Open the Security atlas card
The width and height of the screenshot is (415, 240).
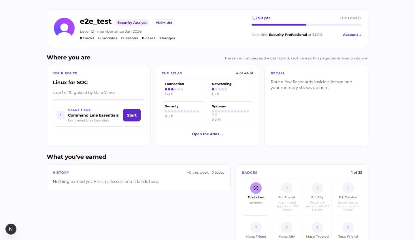[184, 113]
